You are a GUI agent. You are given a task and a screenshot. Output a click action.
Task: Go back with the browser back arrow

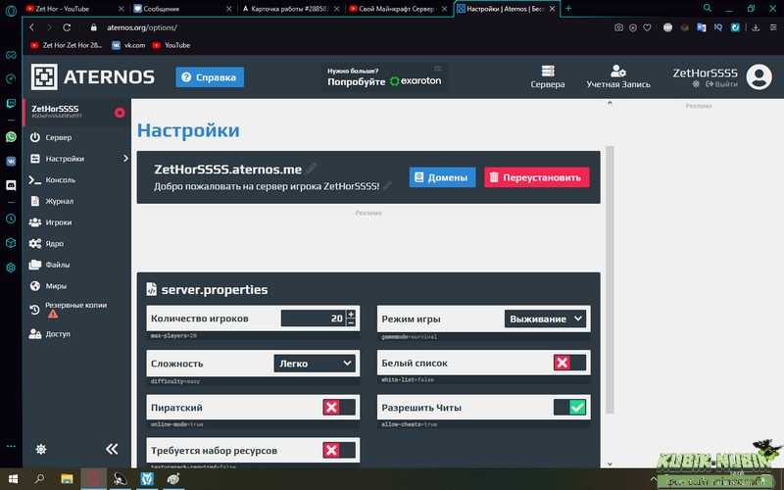32,27
